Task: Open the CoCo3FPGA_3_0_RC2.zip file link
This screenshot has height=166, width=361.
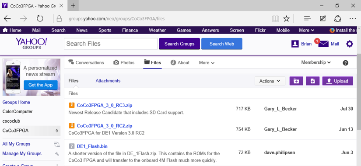Action: [105, 126]
